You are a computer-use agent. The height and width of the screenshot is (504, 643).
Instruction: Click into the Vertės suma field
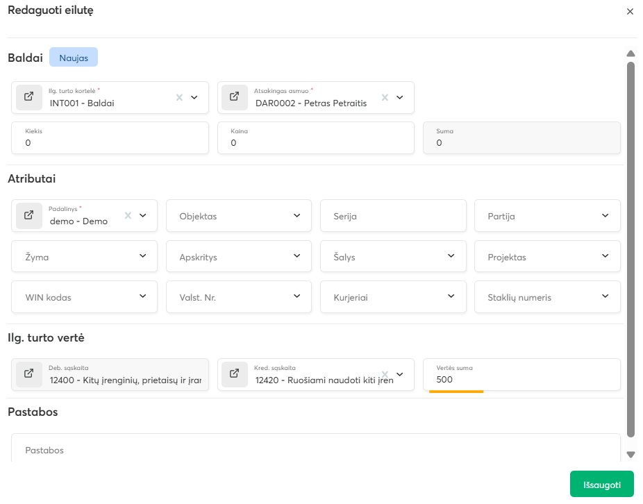[x=521, y=379]
